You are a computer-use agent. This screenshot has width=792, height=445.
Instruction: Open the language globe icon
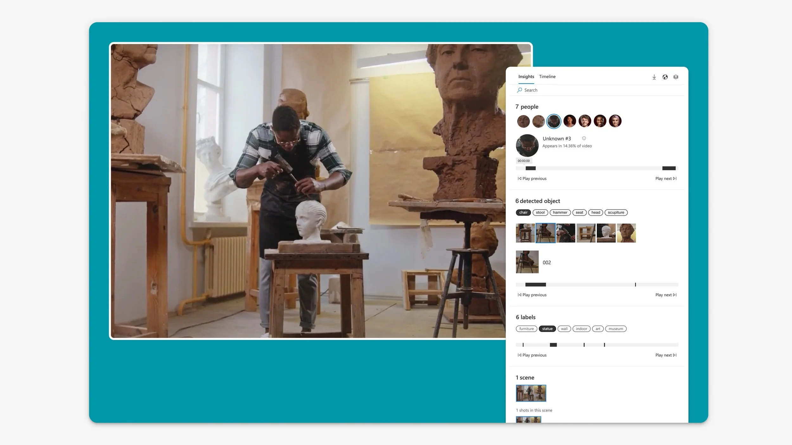coord(665,77)
